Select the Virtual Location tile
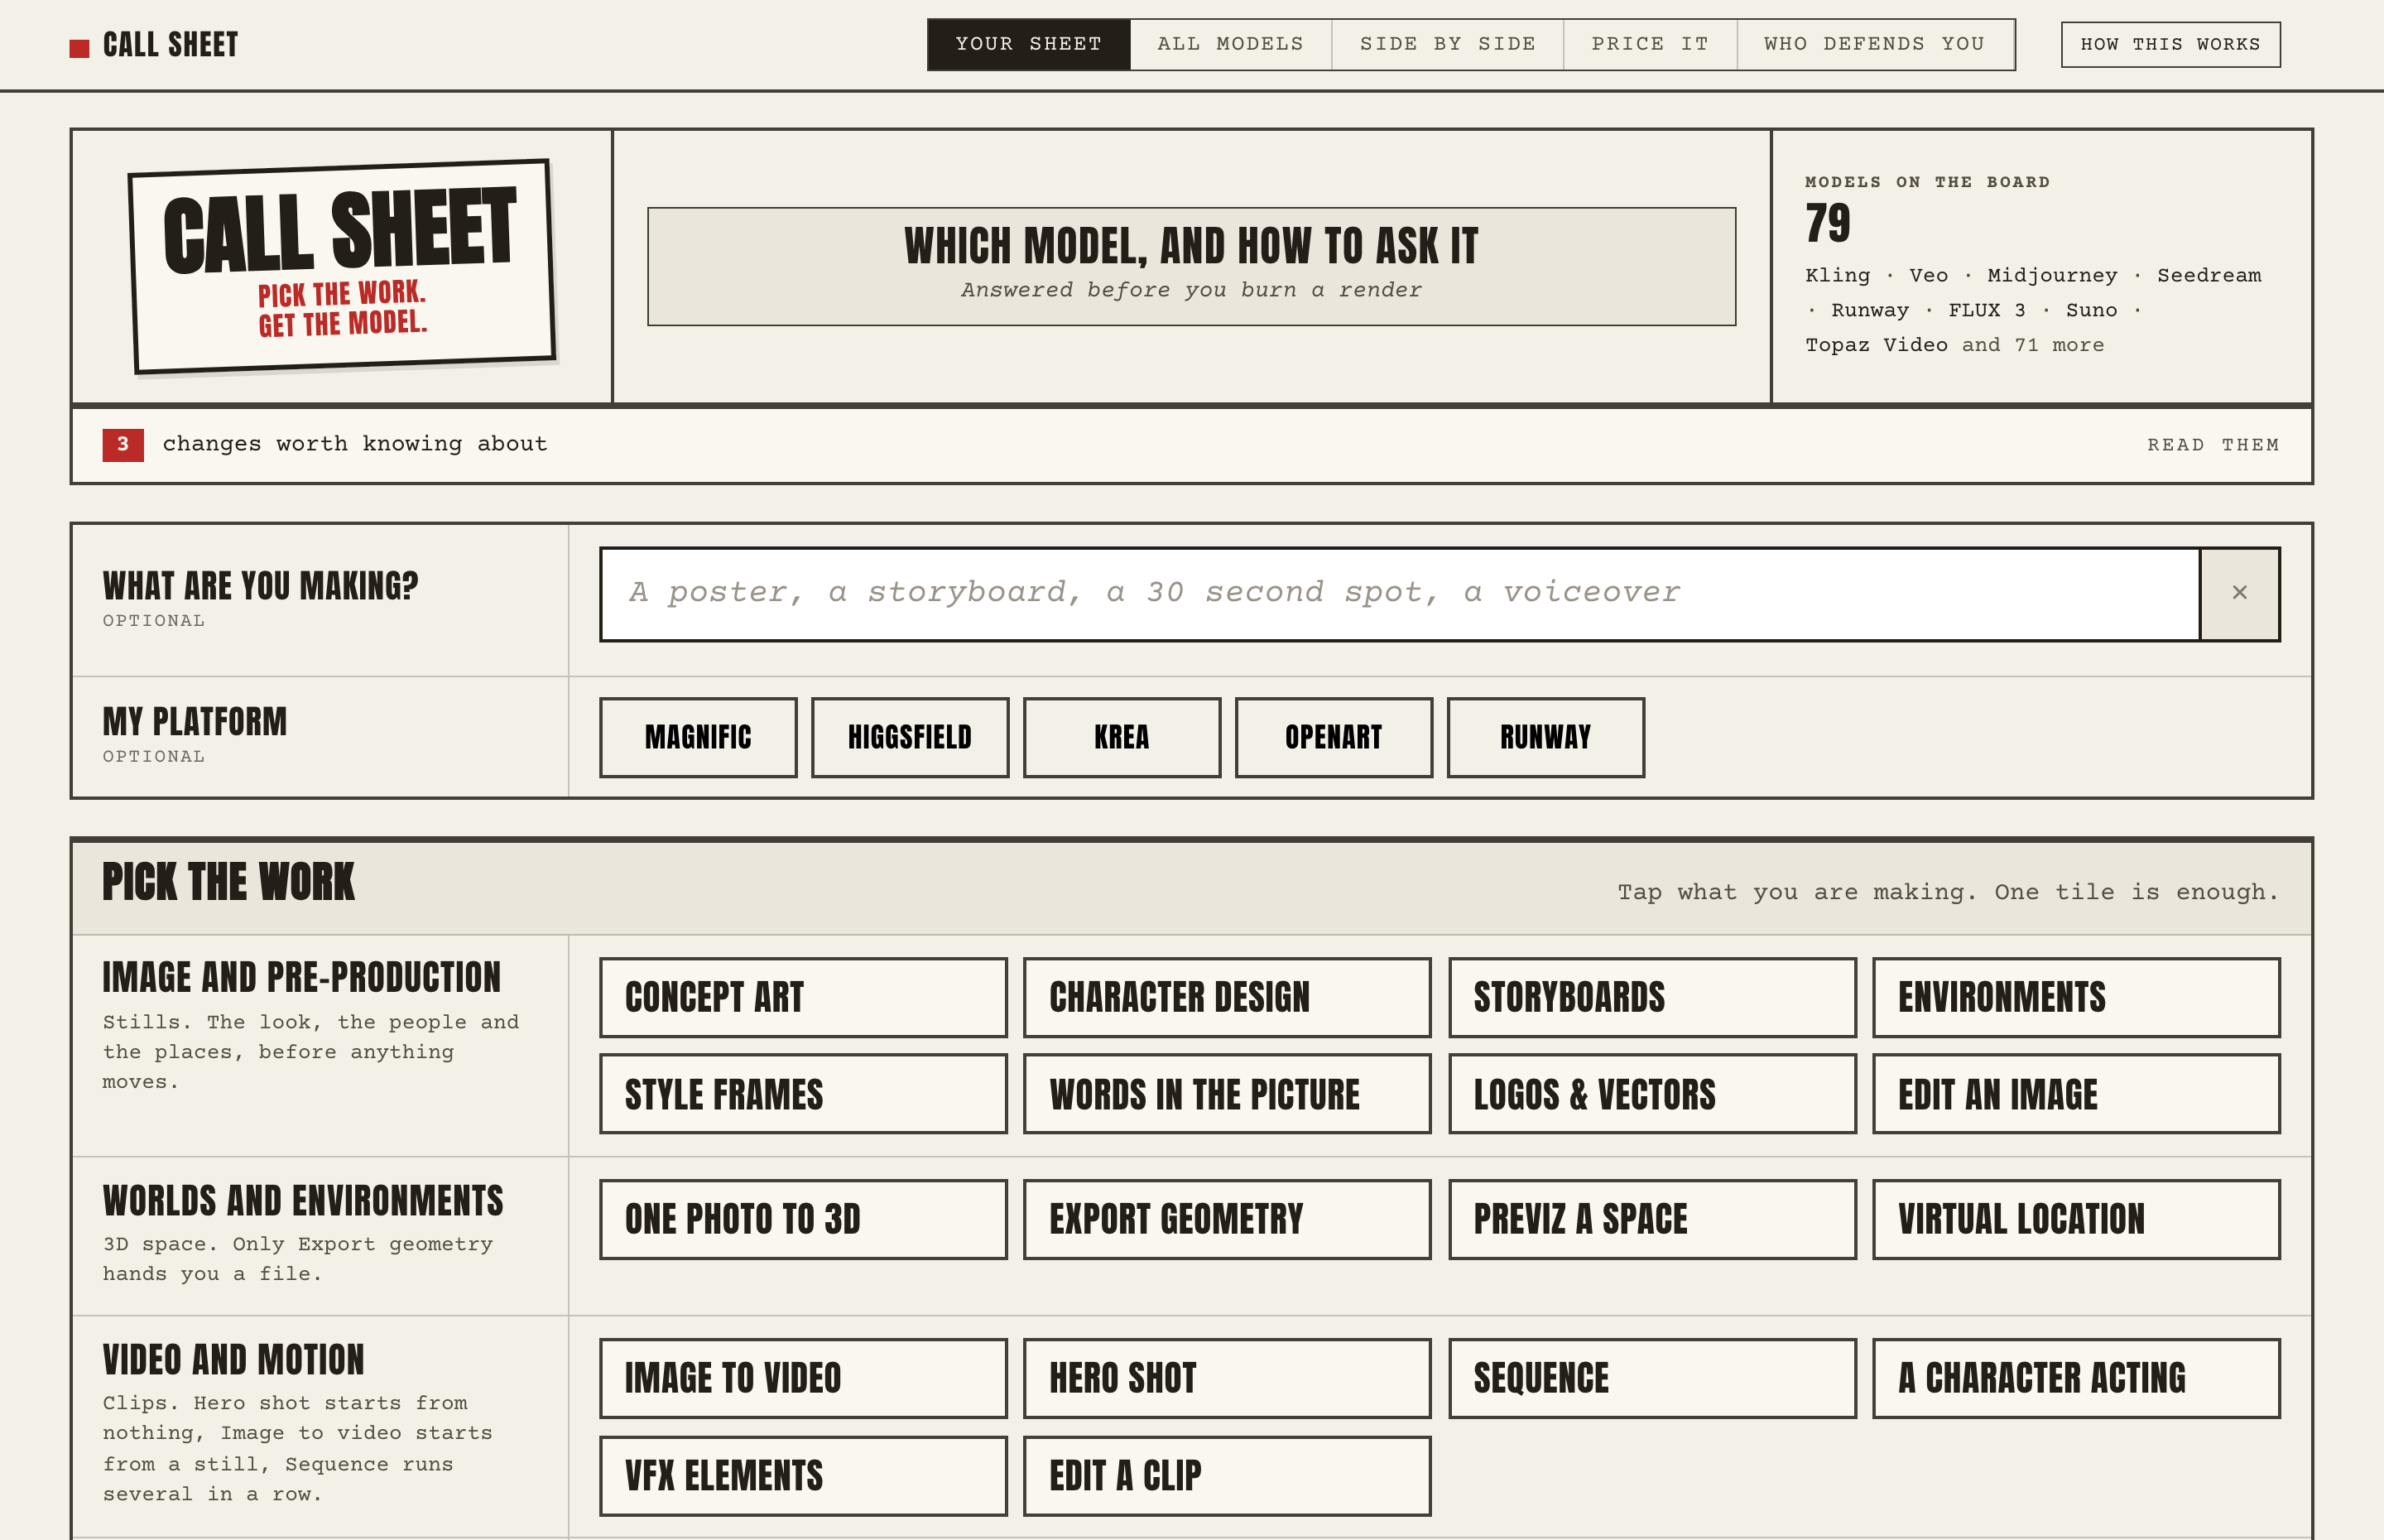 coord(2075,1219)
